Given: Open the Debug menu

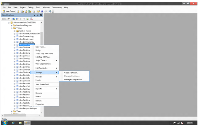Looking at the screenshot, I should click(31, 7).
